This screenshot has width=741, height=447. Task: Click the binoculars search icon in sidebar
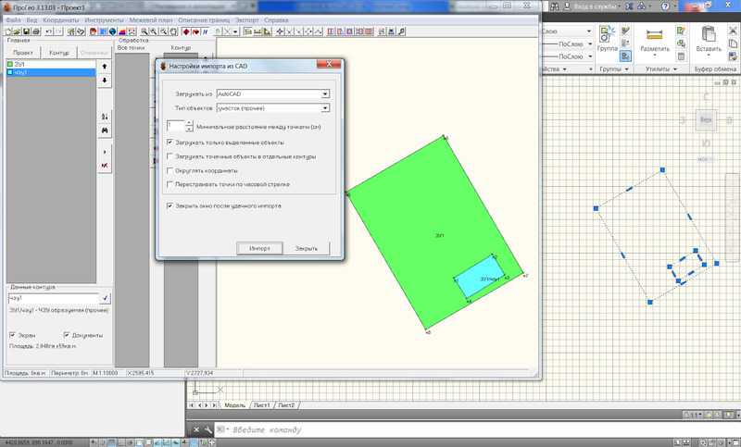click(x=104, y=130)
